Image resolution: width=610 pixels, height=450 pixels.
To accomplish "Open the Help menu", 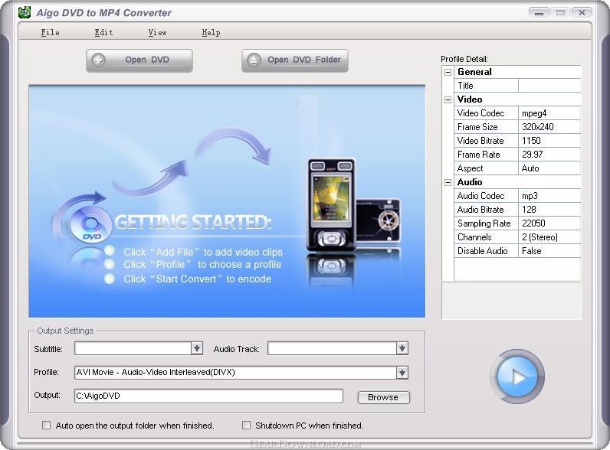I will pos(211,32).
